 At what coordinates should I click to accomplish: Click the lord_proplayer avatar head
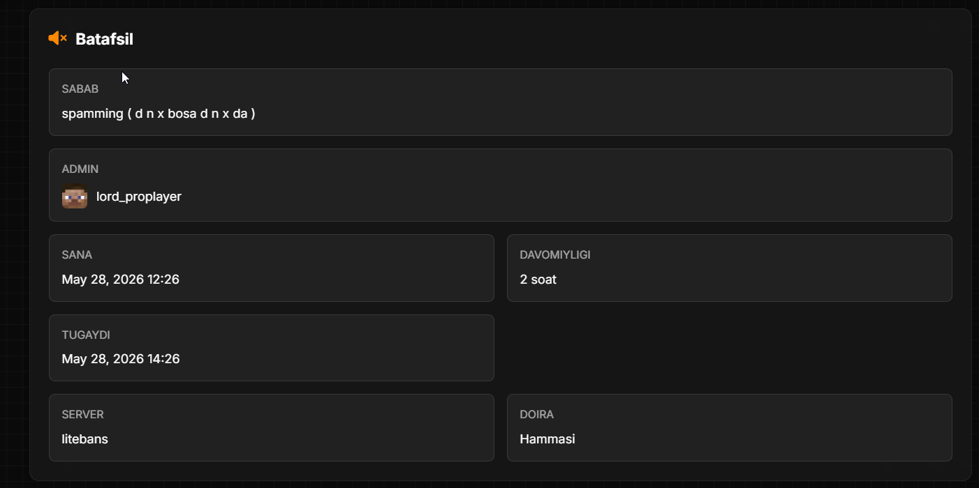point(75,197)
